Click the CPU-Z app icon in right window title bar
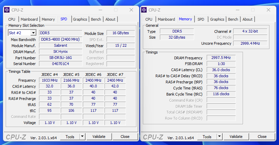279x145 pixels. point(144,10)
